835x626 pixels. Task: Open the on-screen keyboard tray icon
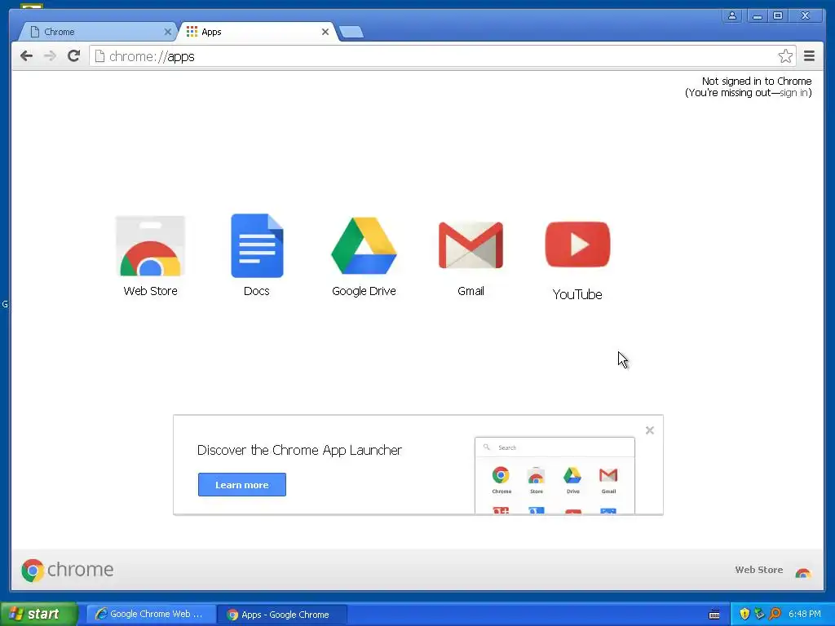click(x=714, y=615)
